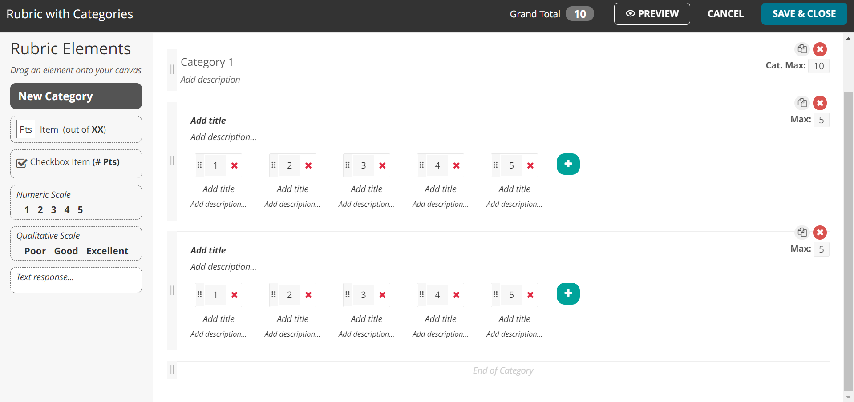The height and width of the screenshot is (402, 854).
Task: Edit the Max field of the first scale item
Action: (x=821, y=120)
